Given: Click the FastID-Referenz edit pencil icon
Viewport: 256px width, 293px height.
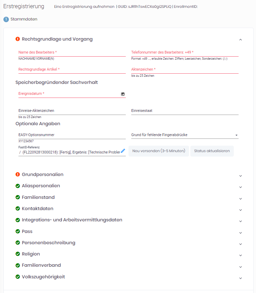Looking at the screenshot, I should tap(123, 151).
